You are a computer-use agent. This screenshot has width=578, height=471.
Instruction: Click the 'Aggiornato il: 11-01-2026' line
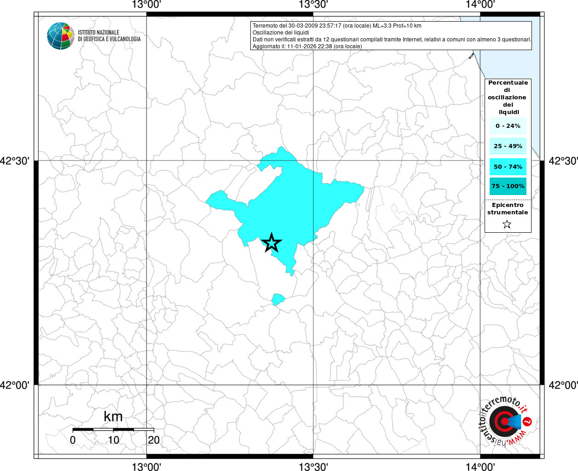click(307, 46)
